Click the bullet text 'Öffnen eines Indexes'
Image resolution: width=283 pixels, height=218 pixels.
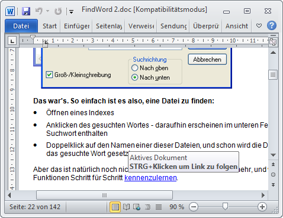[80, 113]
